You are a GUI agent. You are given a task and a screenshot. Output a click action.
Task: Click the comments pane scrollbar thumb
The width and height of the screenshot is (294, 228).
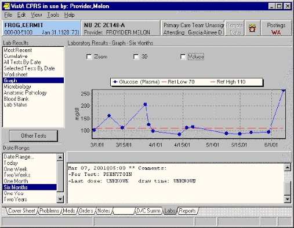pos(288,188)
